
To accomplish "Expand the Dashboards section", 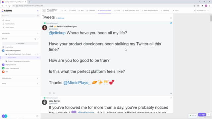I will point(37,78).
